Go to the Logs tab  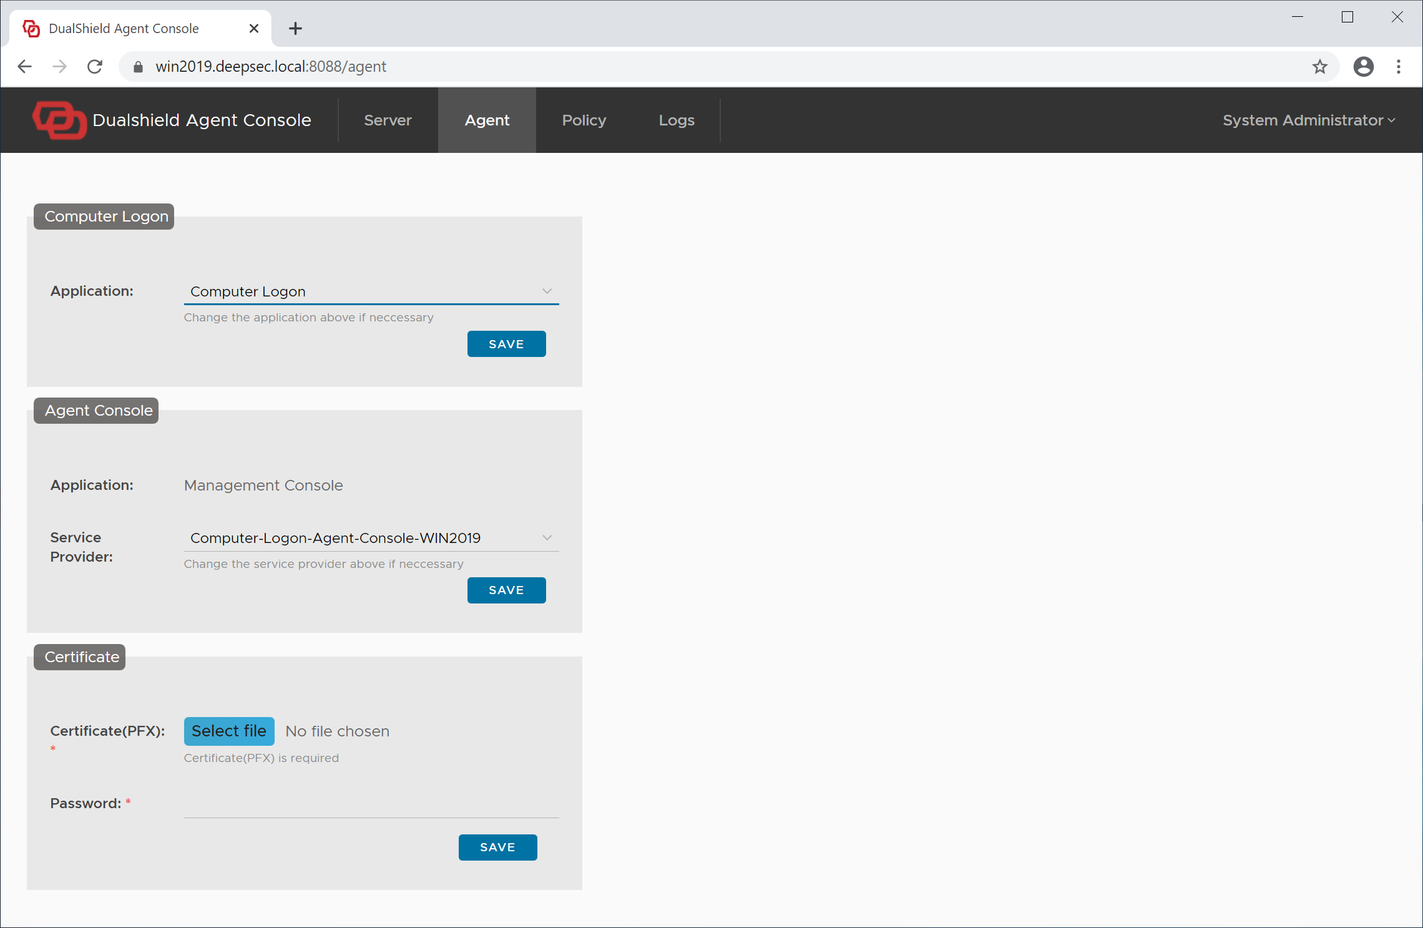[x=676, y=120]
